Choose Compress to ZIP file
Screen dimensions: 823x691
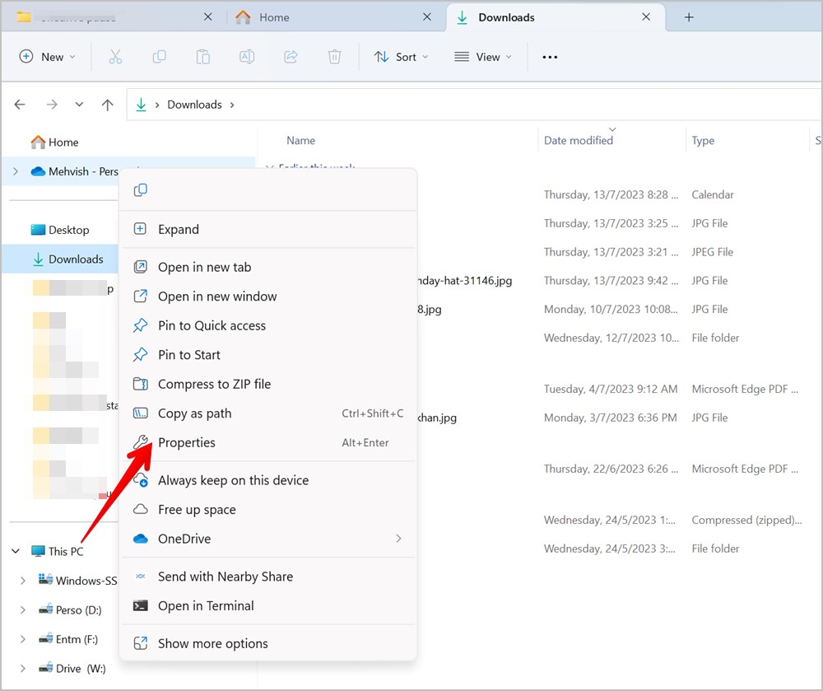pyautogui.click(x=268, y=385)
